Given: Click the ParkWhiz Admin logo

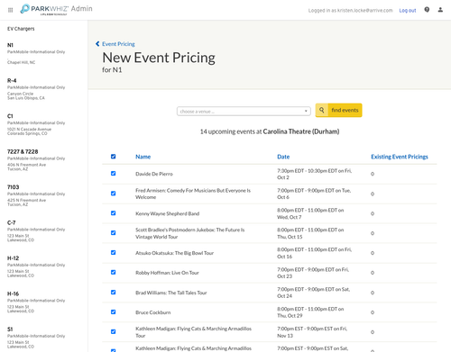Looking at the screenshot, I should 56,9.
